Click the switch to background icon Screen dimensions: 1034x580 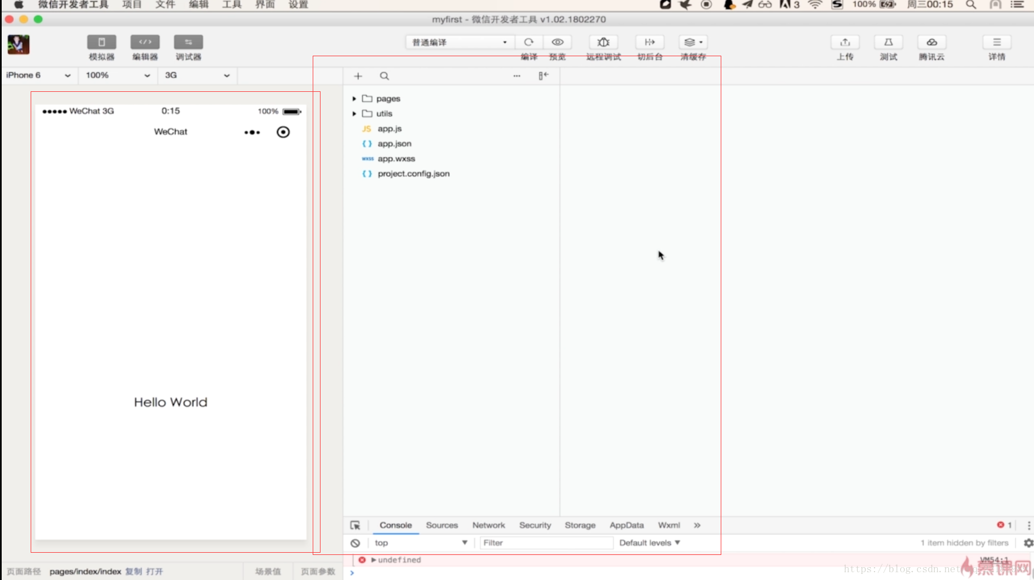pyautogui.click(x=649, y=42)
